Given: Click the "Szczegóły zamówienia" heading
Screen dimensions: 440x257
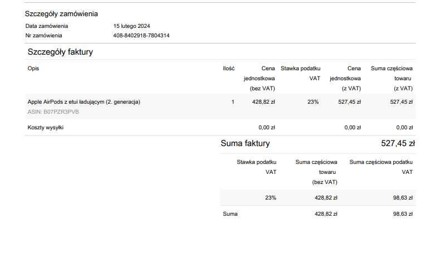Looking at the screenshot, I should pyautogui.click(x=61, y=14).
